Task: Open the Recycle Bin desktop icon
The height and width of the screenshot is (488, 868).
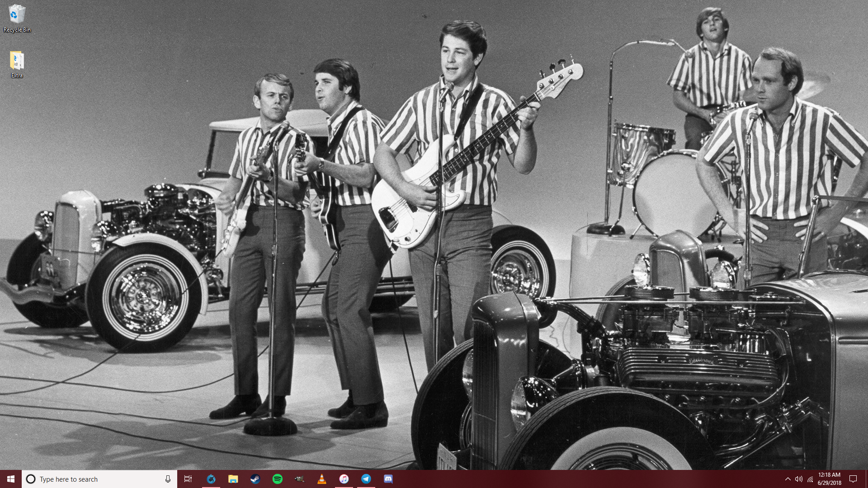Action: click(x=17, y=18)
